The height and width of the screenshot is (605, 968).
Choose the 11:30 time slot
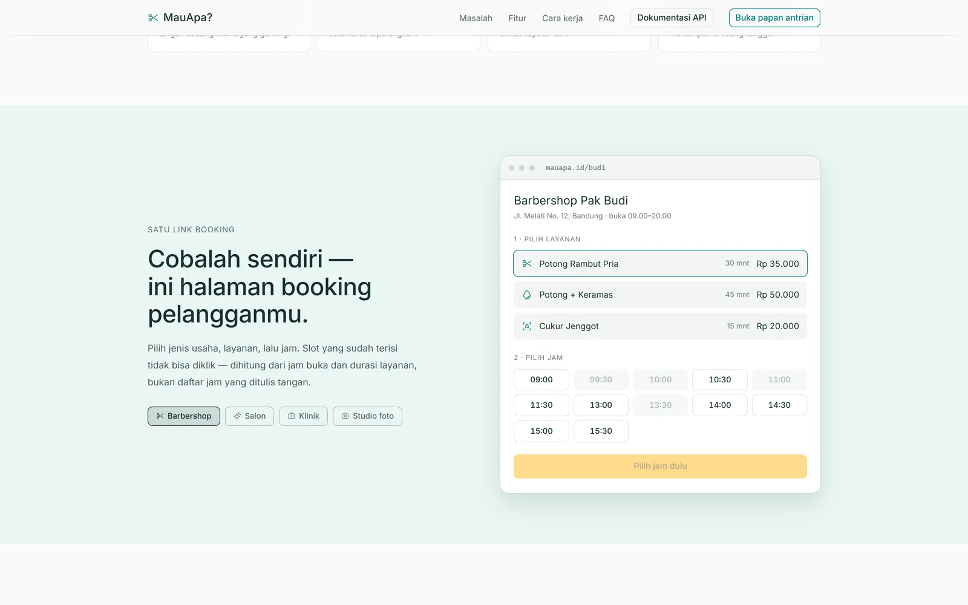click(x=541, y=405)
